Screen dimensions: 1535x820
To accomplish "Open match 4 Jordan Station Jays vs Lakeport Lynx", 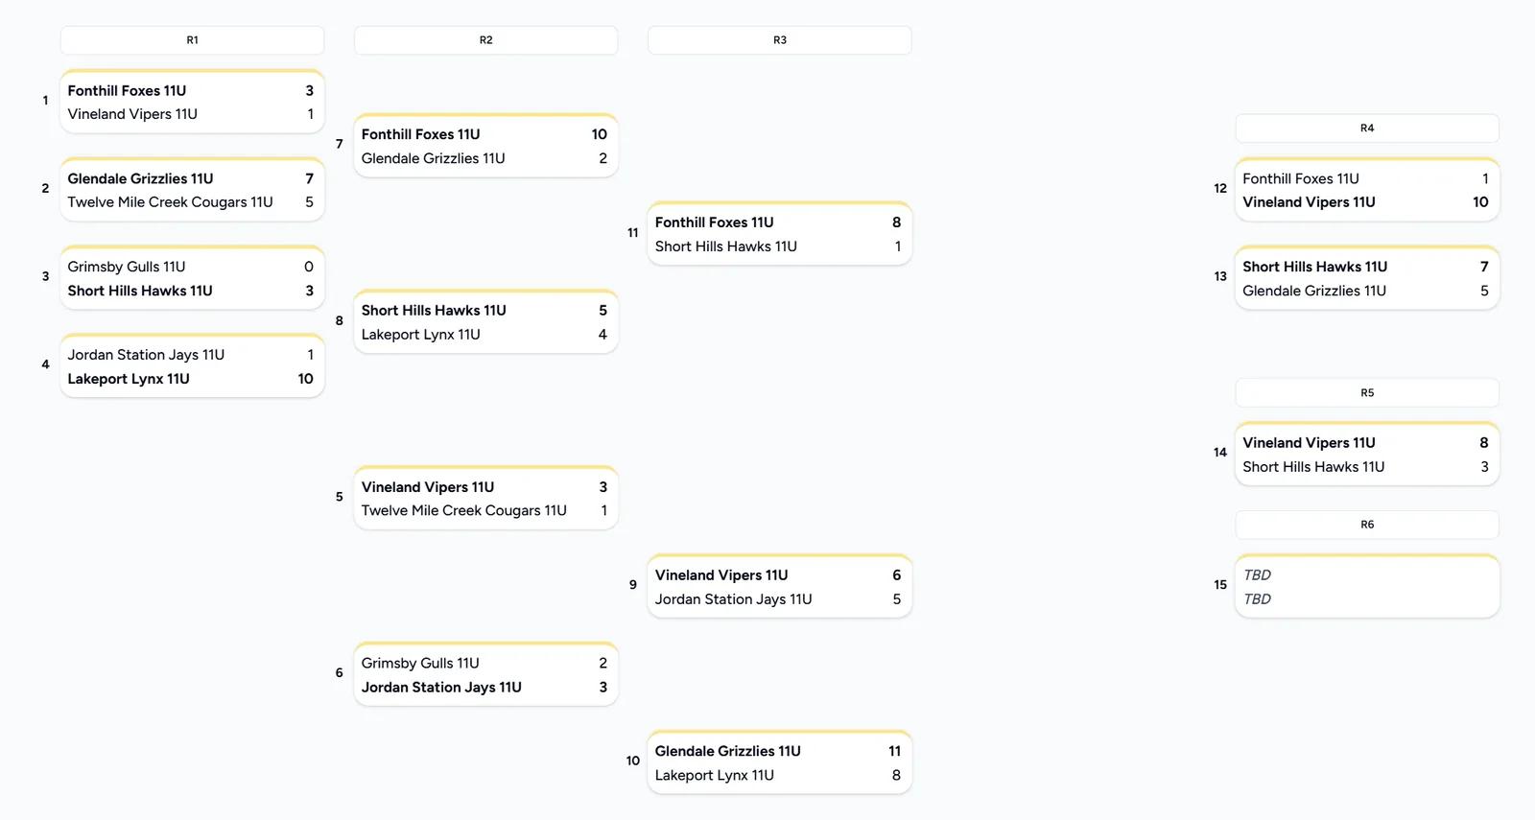I will tap(192, 366).
